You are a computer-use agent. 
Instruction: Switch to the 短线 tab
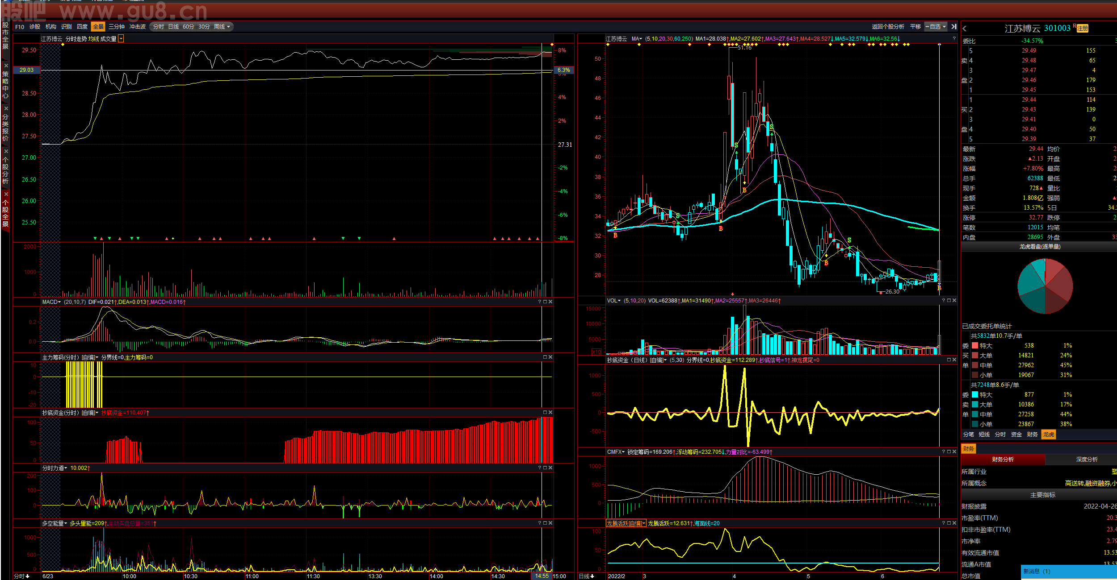[x=984, y=435]
